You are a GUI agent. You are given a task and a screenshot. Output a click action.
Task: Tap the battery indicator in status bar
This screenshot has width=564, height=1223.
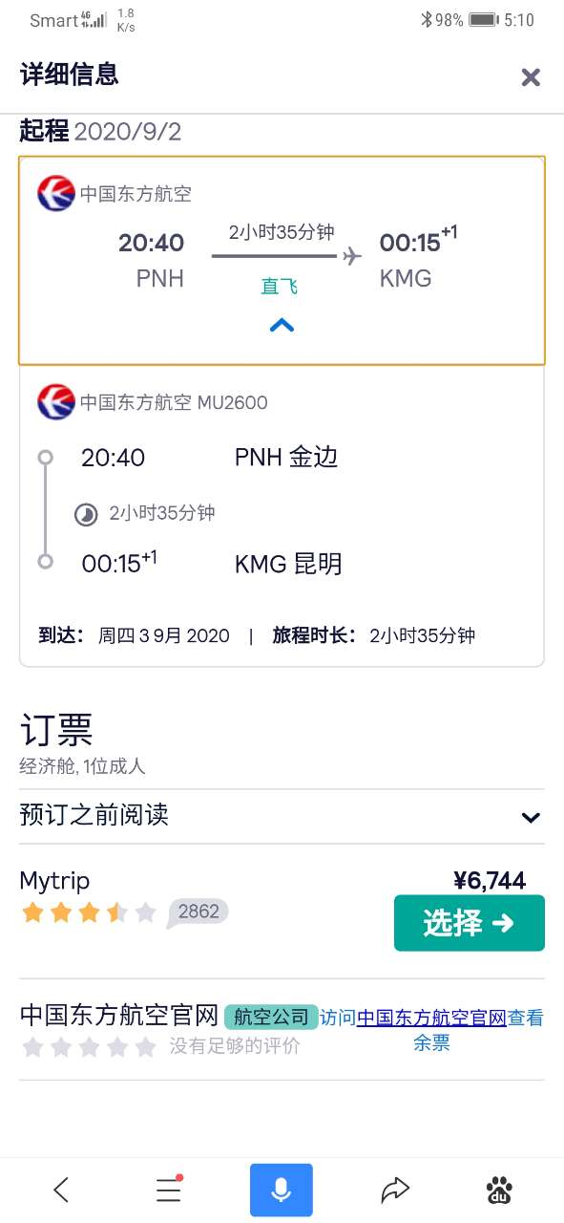[x=484, y=19]
